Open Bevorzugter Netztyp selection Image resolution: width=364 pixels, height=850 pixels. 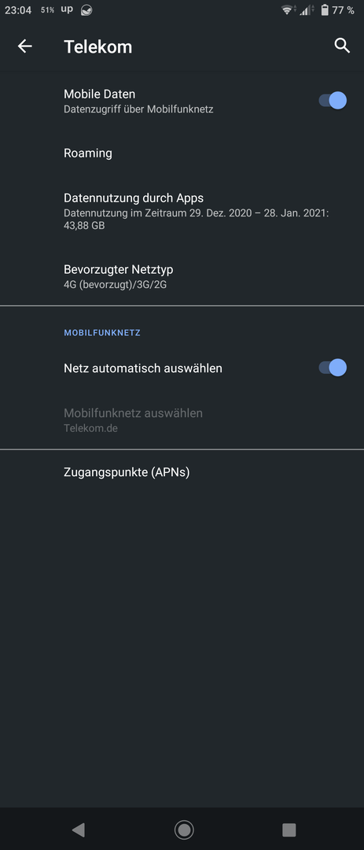[182, 276]
